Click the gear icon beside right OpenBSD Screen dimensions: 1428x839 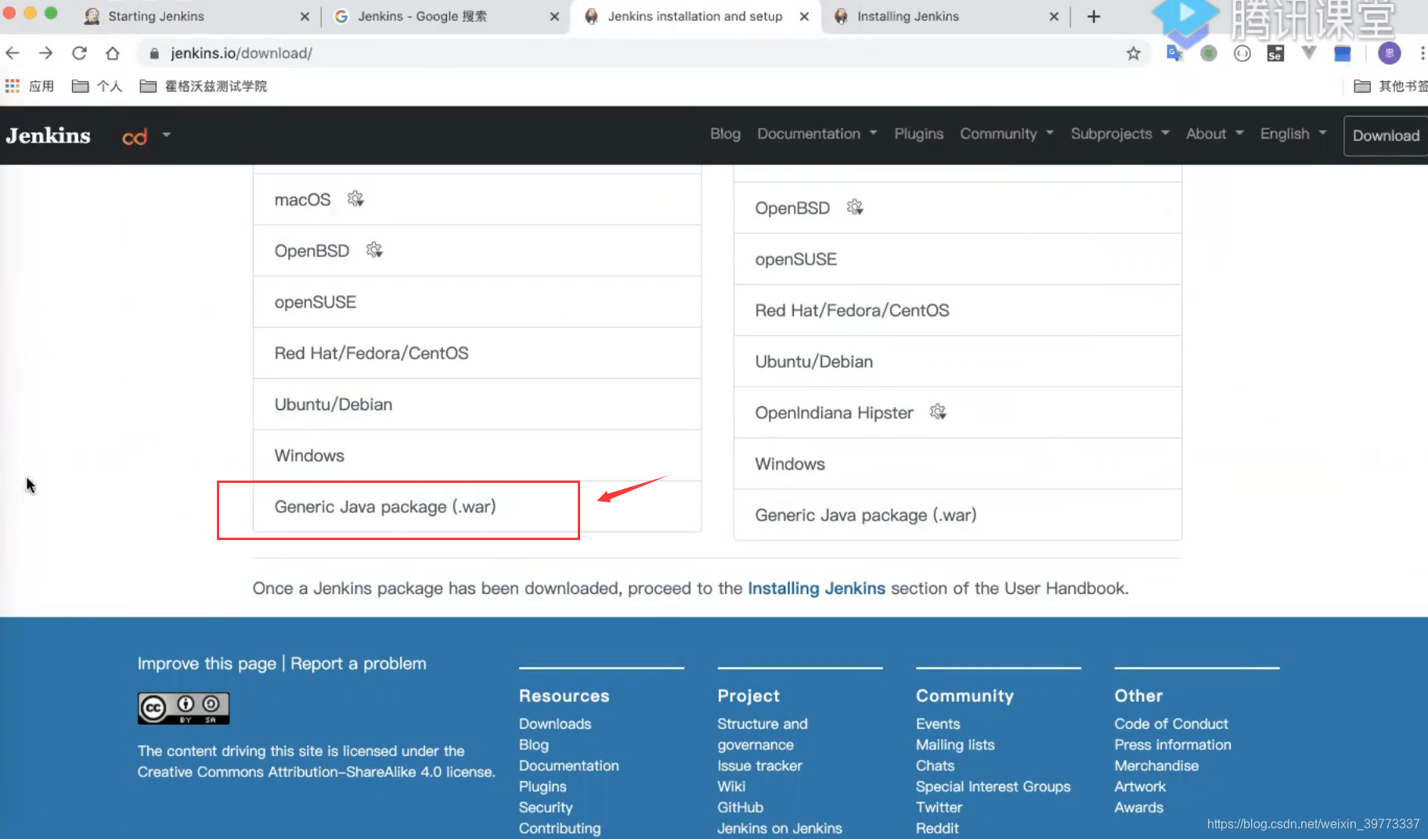[x=855, y=207]
